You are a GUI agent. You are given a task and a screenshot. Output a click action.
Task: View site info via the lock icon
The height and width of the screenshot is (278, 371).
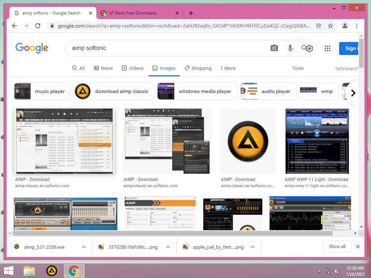click(52, 26)
